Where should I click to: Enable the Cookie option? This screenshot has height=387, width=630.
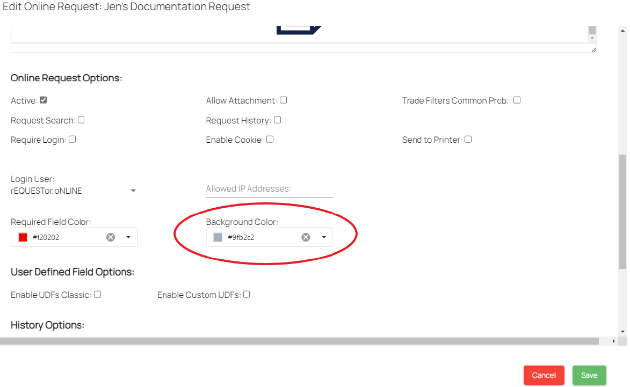point(270,139)
